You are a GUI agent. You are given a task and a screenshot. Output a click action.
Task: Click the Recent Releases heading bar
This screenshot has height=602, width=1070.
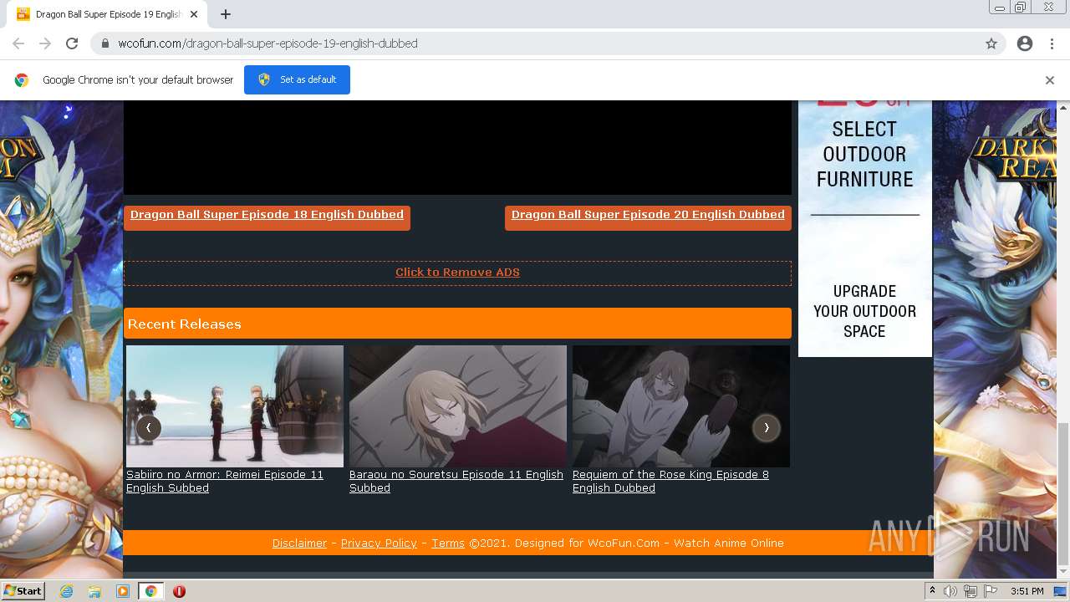[457, 324]
